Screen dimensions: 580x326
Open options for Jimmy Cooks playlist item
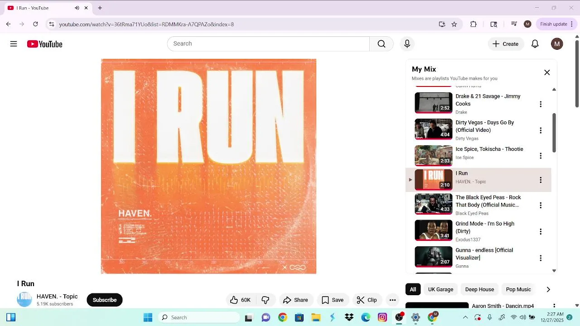540,104
